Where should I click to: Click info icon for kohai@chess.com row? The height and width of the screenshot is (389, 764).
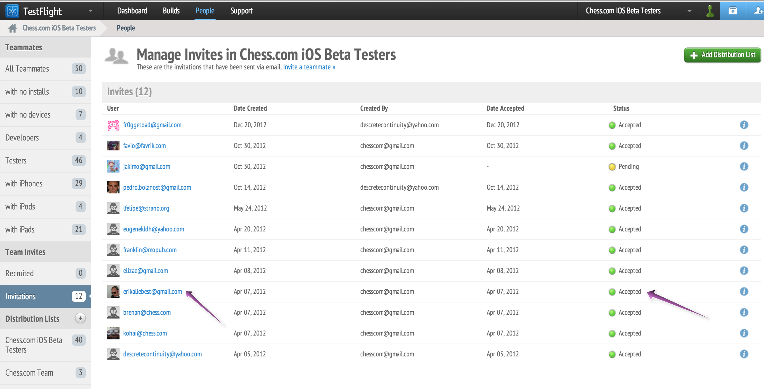pos(744,333)
